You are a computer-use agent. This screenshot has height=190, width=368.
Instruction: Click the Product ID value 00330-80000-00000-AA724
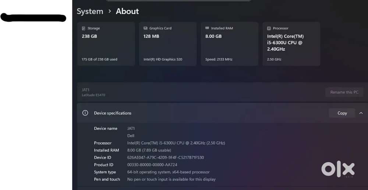click(x=152, y=165)
